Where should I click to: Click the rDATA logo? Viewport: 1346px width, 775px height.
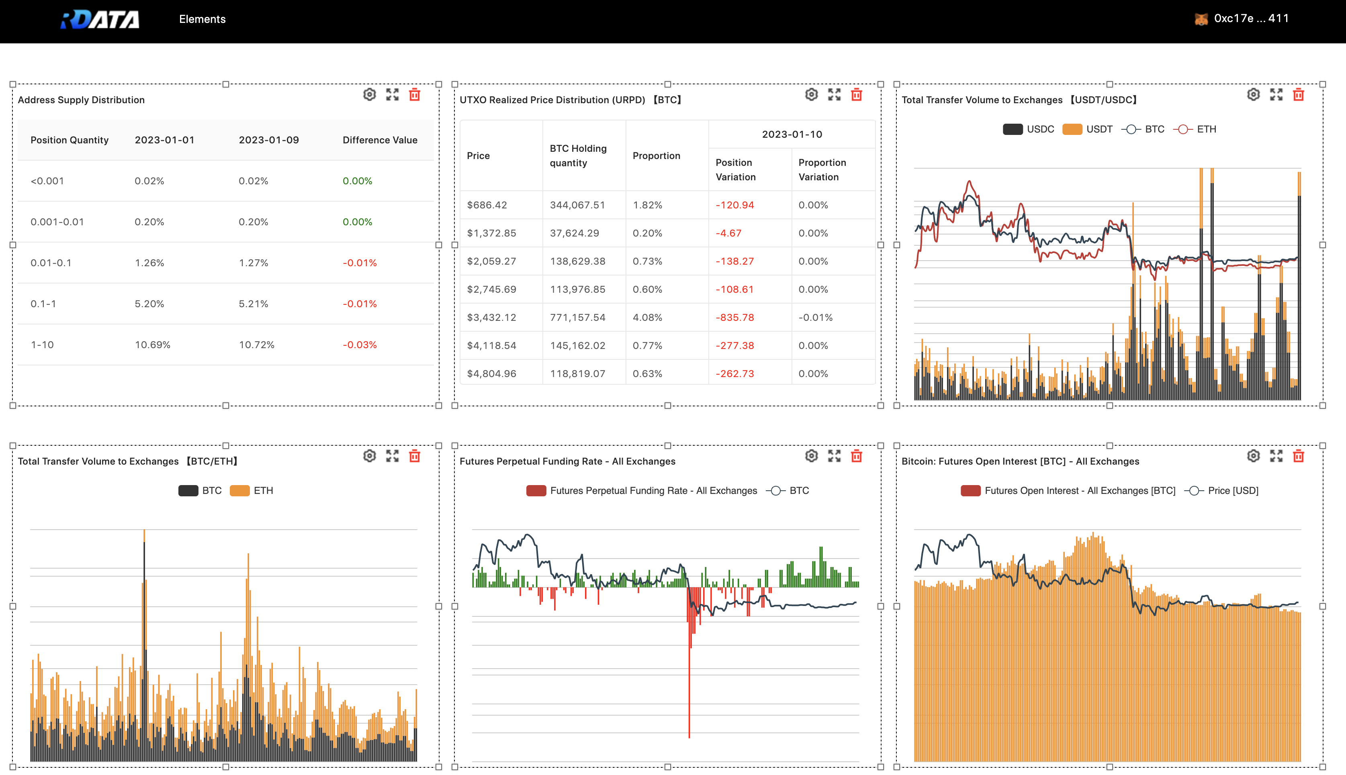(x=100, y=20)
